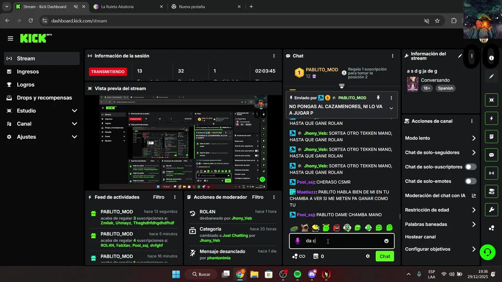The height and width of the screenshot is (282, 502).
Task: Open chat settings gear icon
Action: 368,256
